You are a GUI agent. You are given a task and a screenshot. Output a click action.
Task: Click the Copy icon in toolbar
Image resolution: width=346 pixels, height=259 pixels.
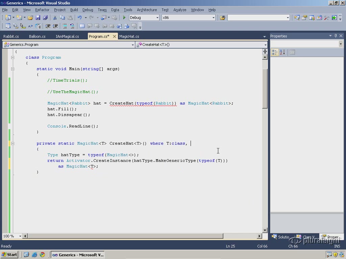pos(62,18)
